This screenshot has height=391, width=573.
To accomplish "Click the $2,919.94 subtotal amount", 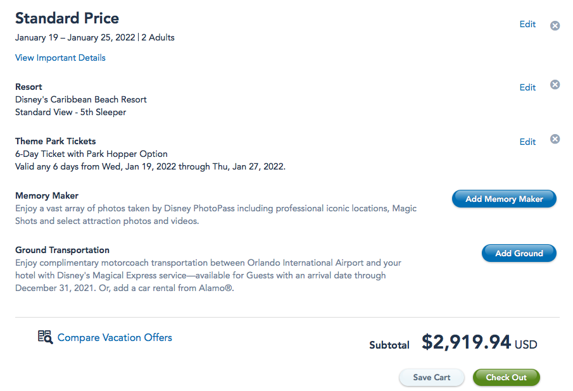I will (466, 343).
